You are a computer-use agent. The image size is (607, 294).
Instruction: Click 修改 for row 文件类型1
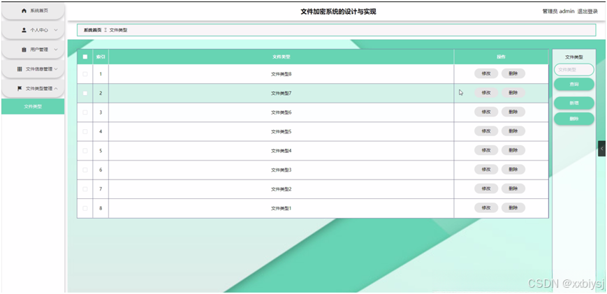486,207
